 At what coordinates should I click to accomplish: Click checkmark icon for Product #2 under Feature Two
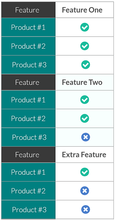[85, 118]
